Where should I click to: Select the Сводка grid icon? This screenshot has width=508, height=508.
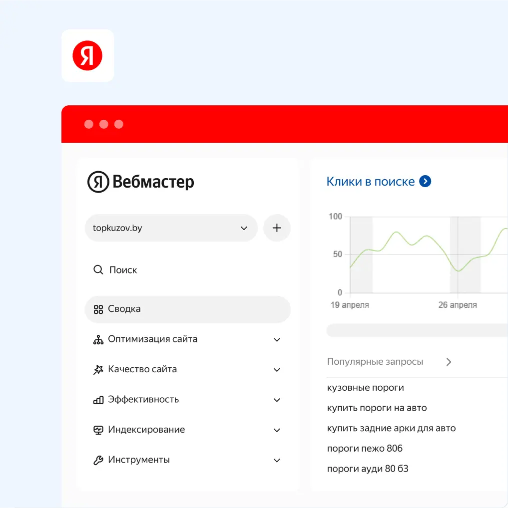click(x=98, y=308)
